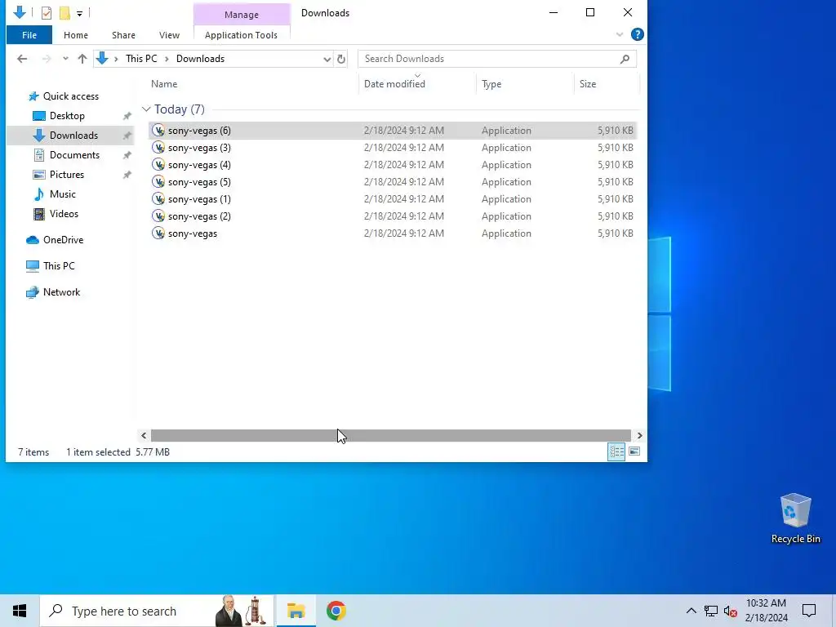The width and height of the screenshot is (836, 627).
Task: Go back using the back arrow
Action: (x=22, y=59)
